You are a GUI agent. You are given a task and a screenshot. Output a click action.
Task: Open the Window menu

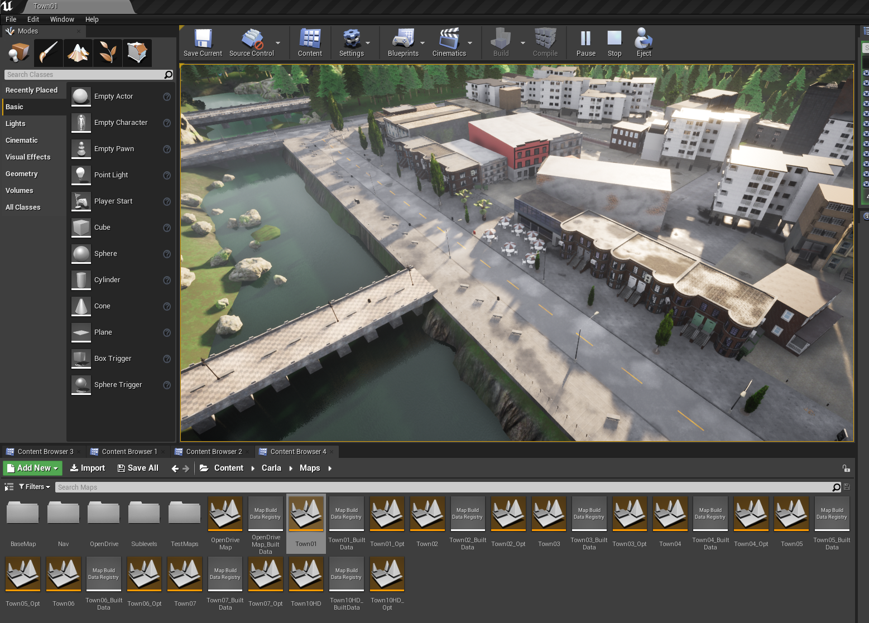[x=62, y=19]
